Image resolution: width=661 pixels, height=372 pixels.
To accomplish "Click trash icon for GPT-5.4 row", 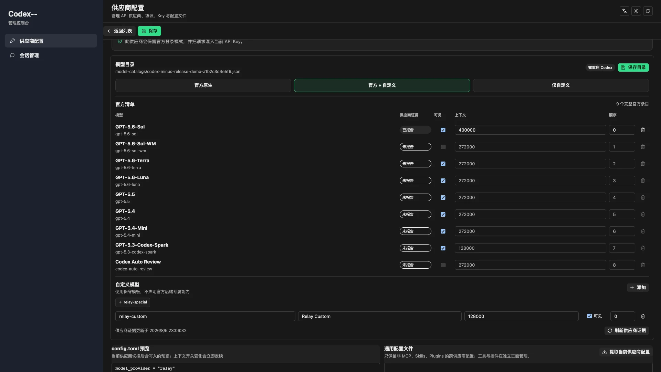I will (642, 214).
